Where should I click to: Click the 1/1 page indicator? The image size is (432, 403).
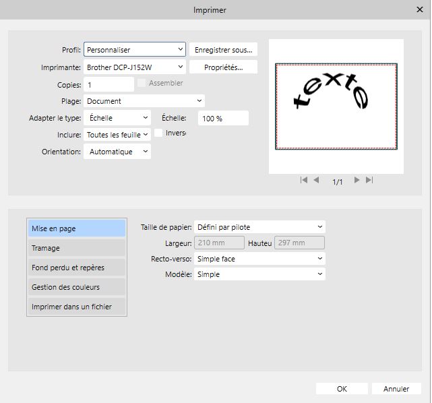point(338,182)
